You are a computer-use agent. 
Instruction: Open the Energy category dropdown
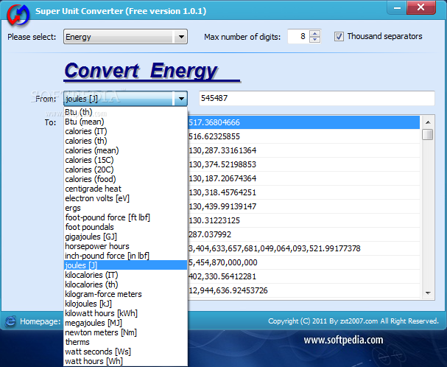pyautogui.click(x=125, y=37)
